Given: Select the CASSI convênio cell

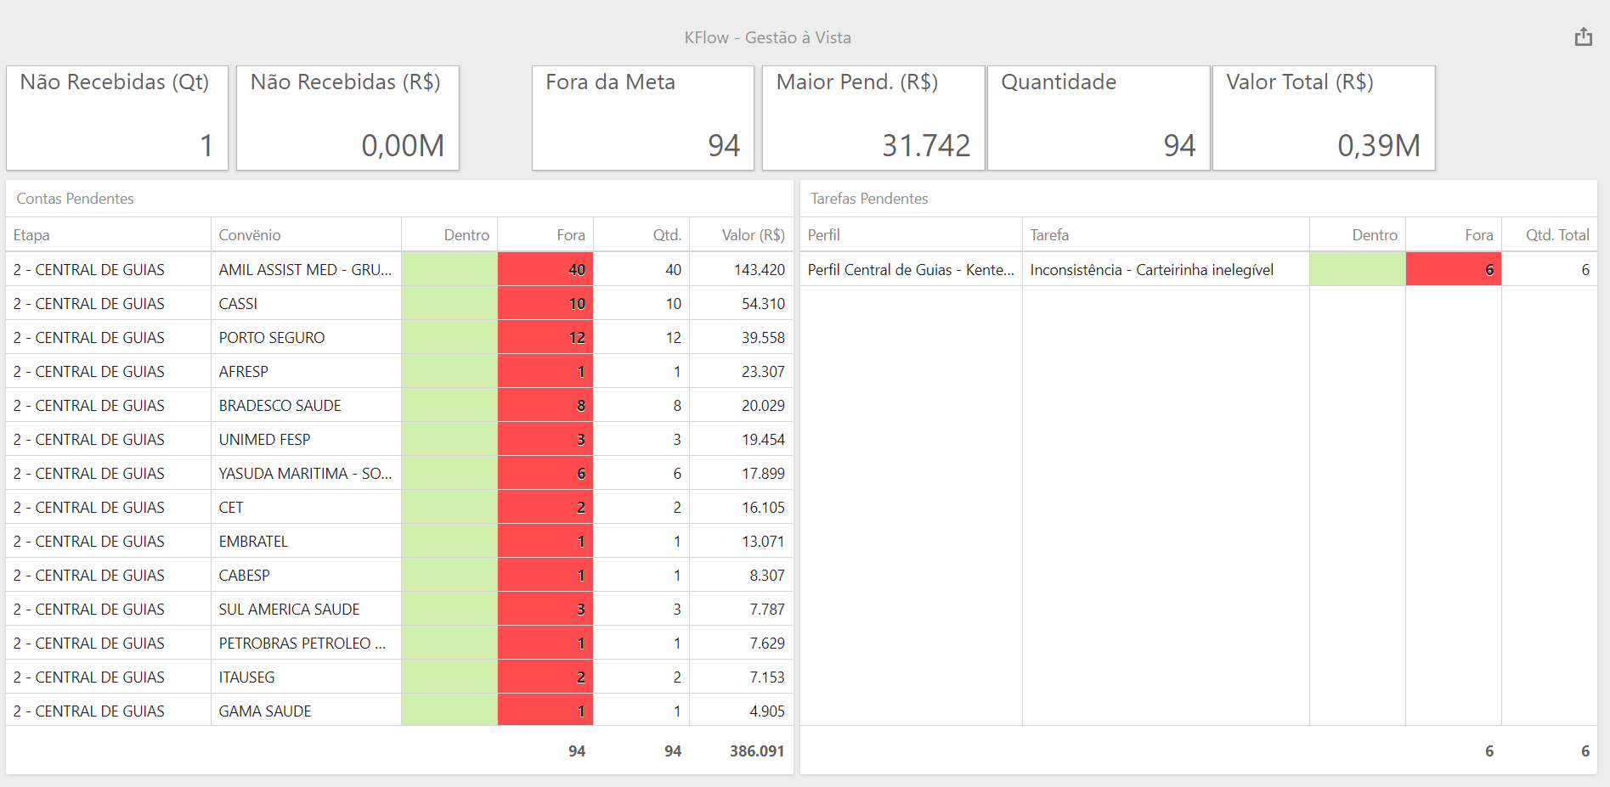Looking at the screenshot, I should [x=306, y=303].
